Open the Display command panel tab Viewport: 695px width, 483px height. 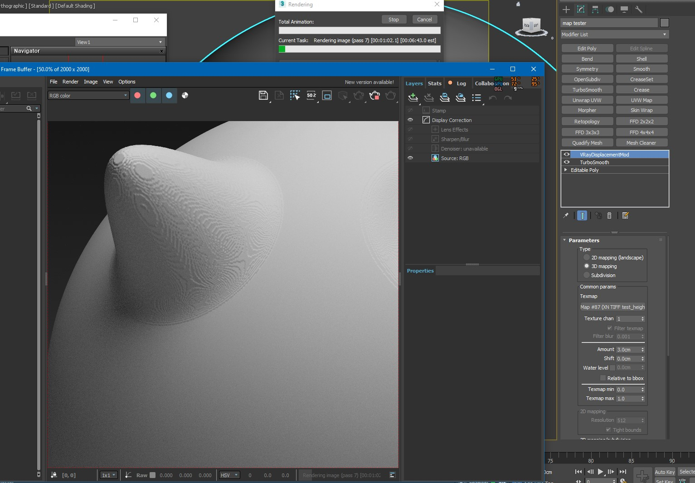(x=624, y=10)
